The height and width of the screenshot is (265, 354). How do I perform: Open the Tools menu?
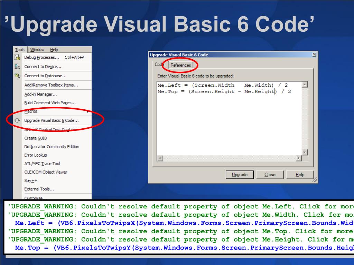20,50
